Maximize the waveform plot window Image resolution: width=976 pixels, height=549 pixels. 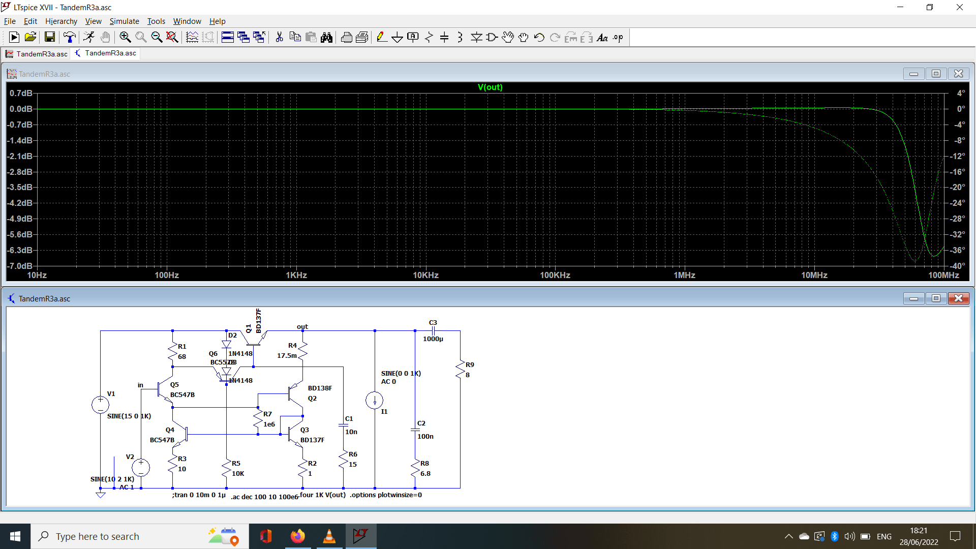coord(936,74)
